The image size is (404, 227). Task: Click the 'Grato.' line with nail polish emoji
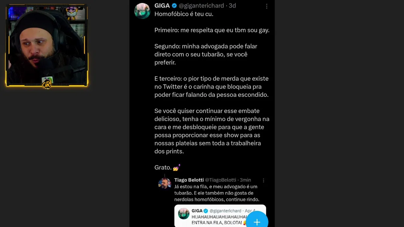(x=167, y=167)
